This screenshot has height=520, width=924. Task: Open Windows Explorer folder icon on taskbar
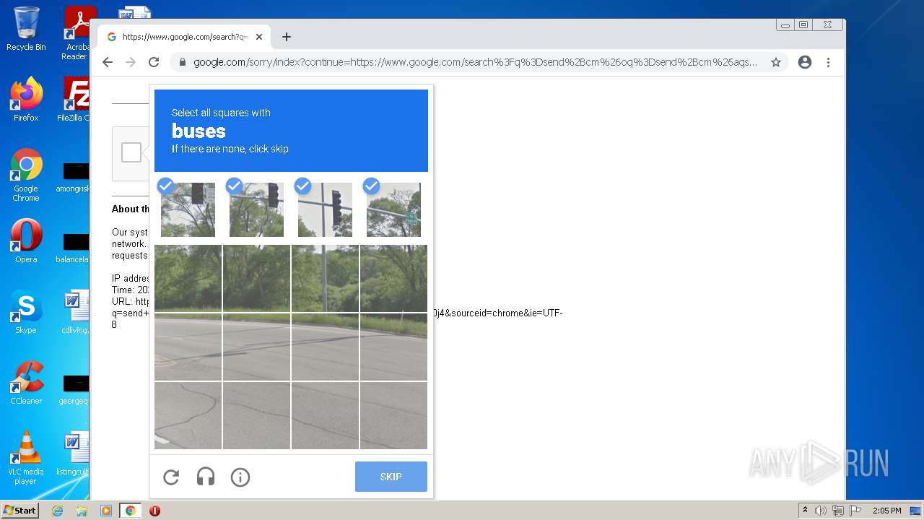pos(82,511)
